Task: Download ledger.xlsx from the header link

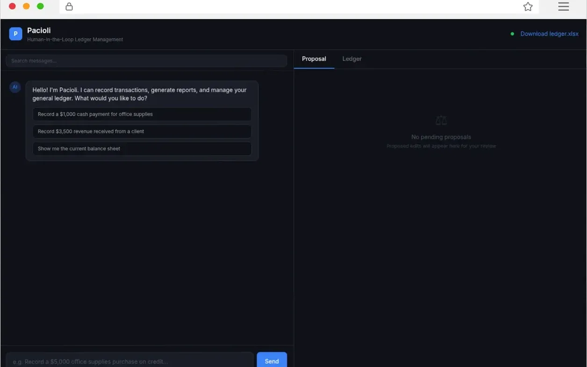Action: [x=549, y=34]
